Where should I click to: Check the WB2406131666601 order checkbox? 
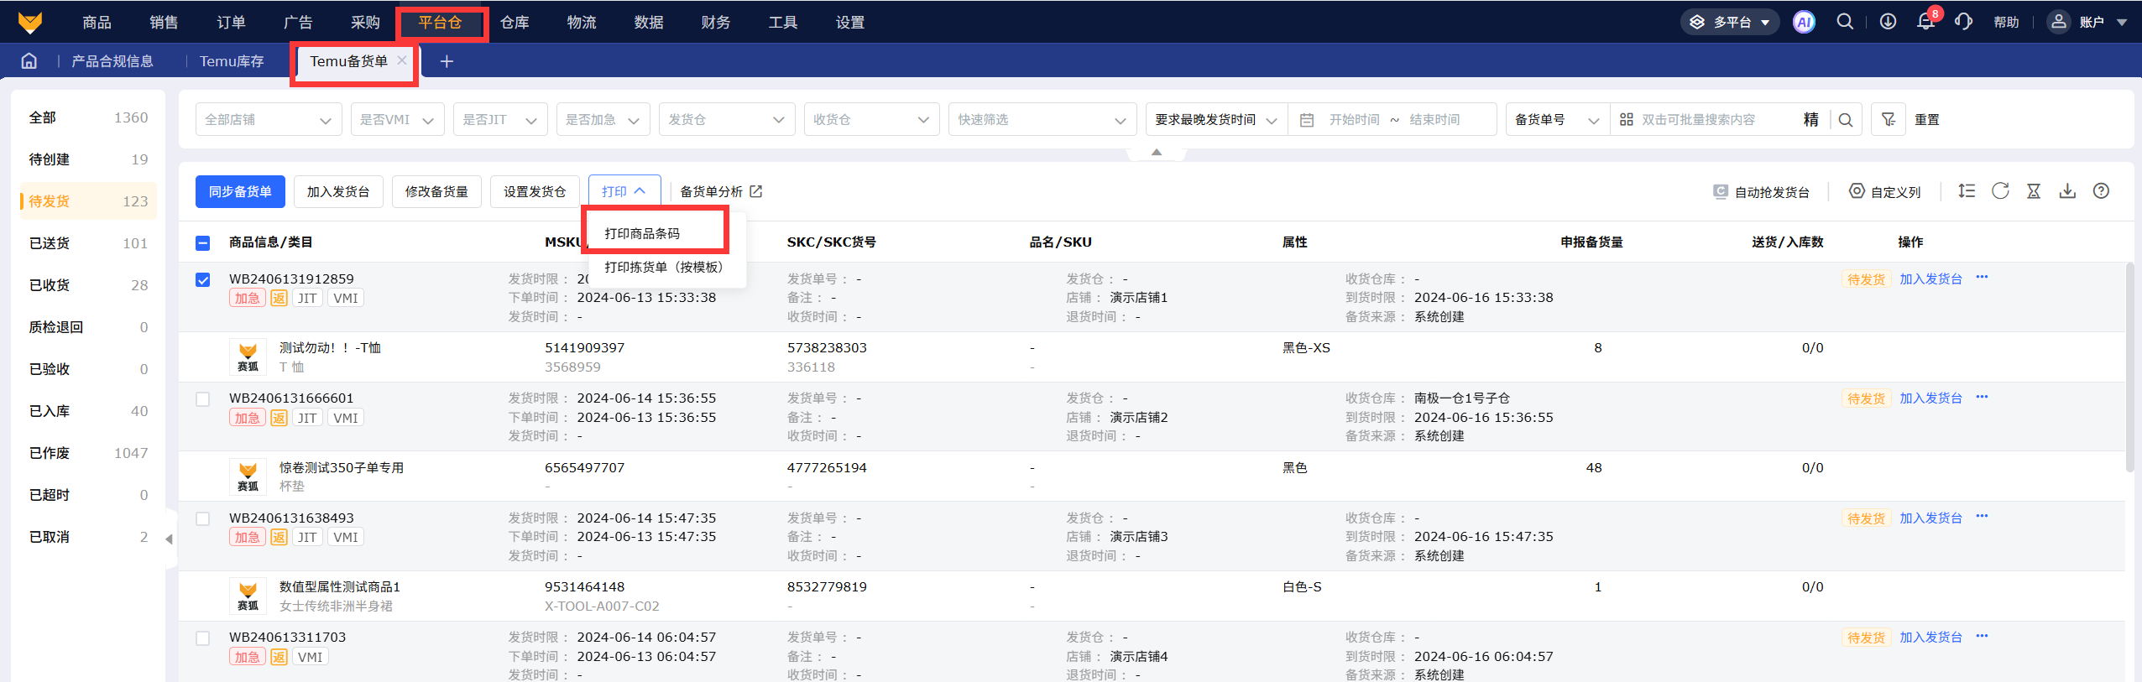coord(203,399)
